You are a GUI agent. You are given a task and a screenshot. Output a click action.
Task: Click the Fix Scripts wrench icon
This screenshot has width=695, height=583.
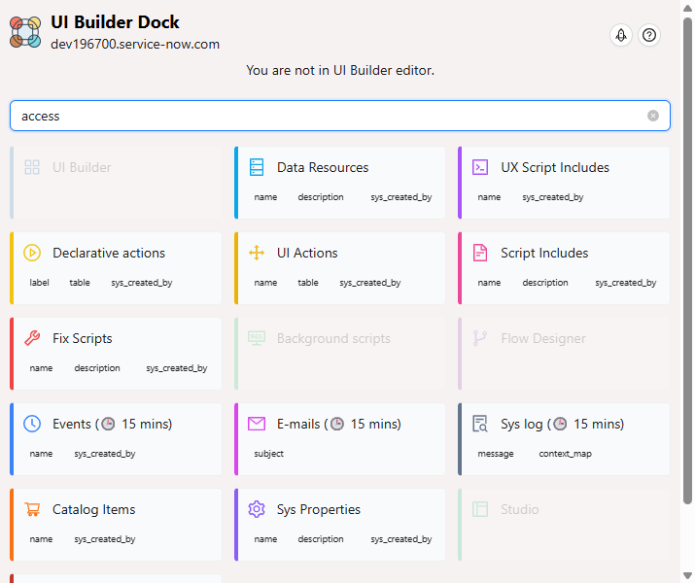(32, 338)
